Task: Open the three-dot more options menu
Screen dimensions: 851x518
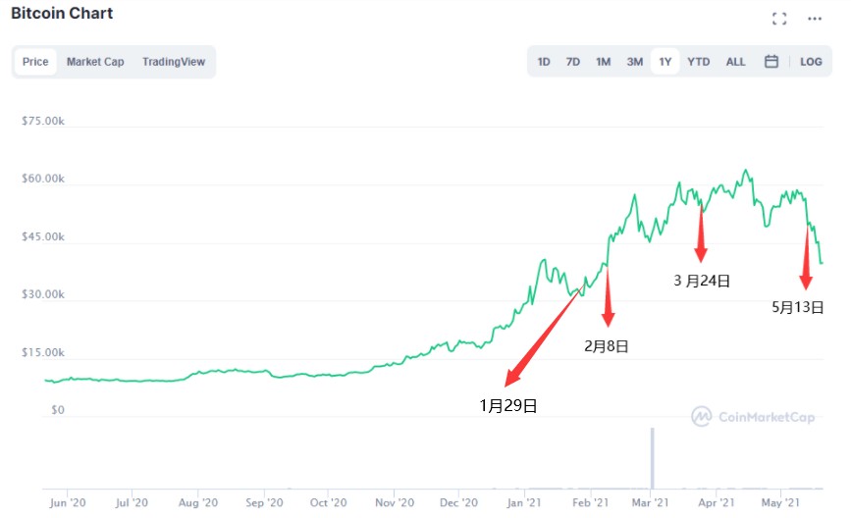Action: pyautogui.click(x=814, y=19)
